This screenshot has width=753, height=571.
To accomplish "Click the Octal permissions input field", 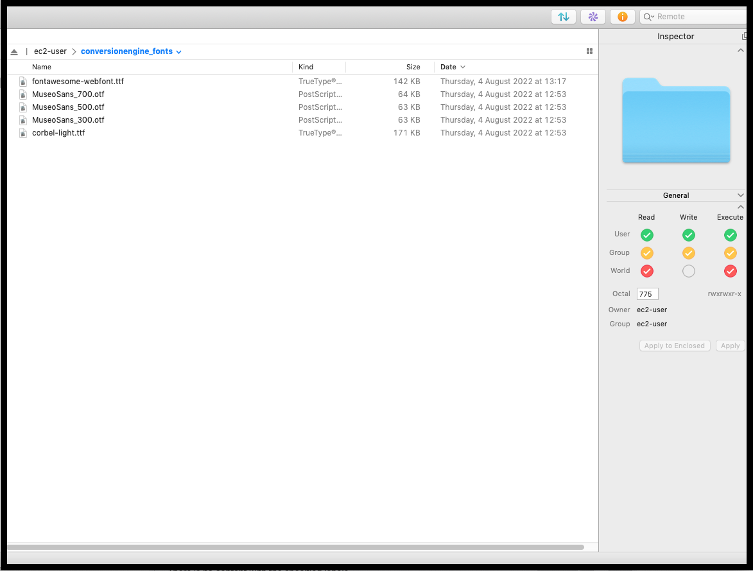I will [647, 294].
